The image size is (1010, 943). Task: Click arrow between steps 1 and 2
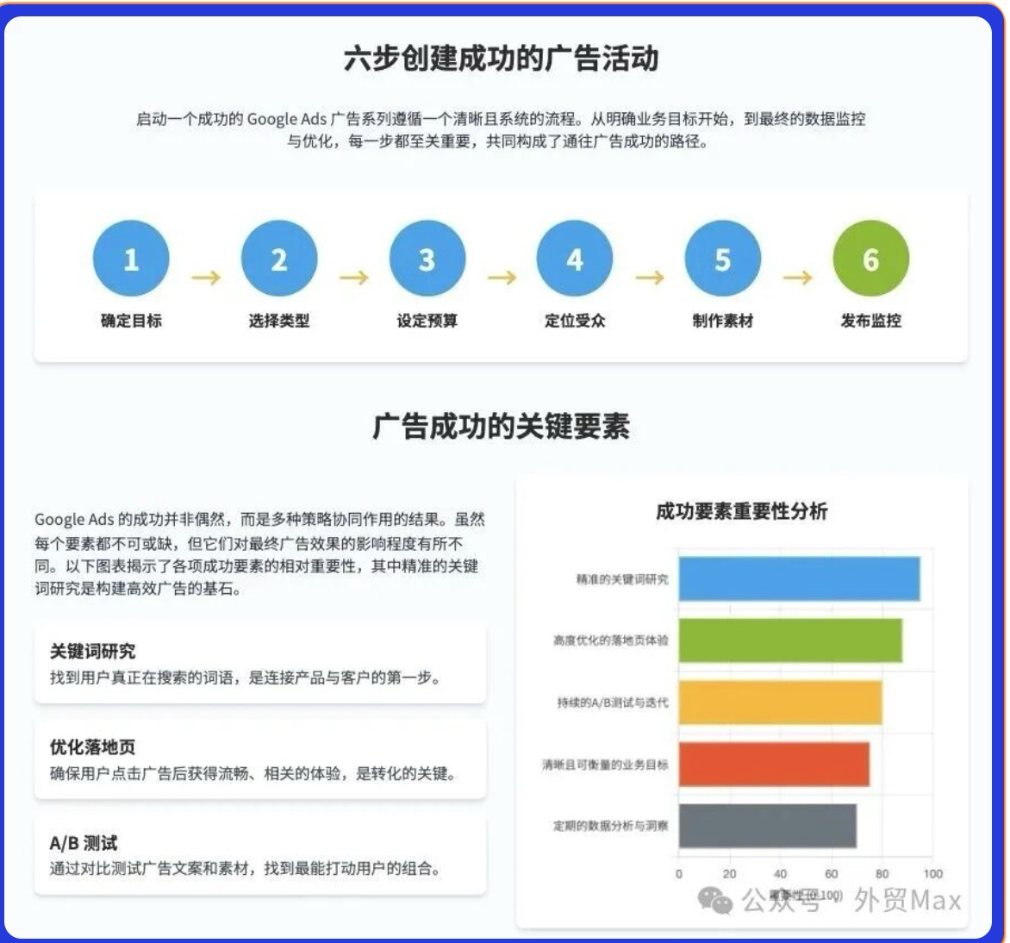[x=206, y=278]
